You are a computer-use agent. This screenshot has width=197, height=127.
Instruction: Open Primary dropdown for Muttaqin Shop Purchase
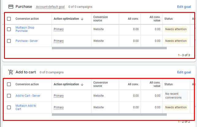pos(59,29)
